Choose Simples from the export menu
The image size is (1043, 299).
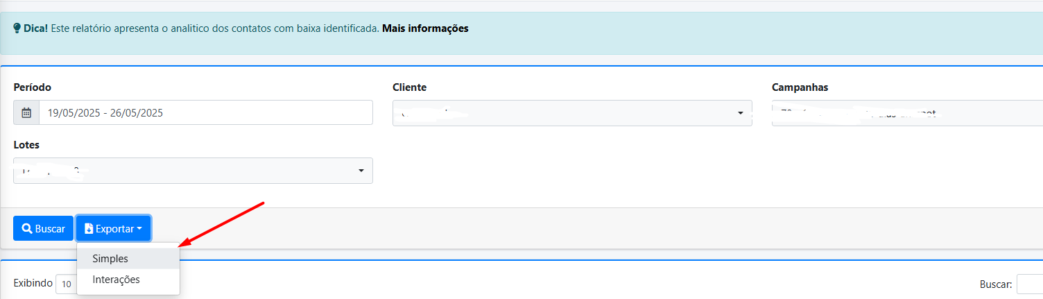(x=110, y=258)
